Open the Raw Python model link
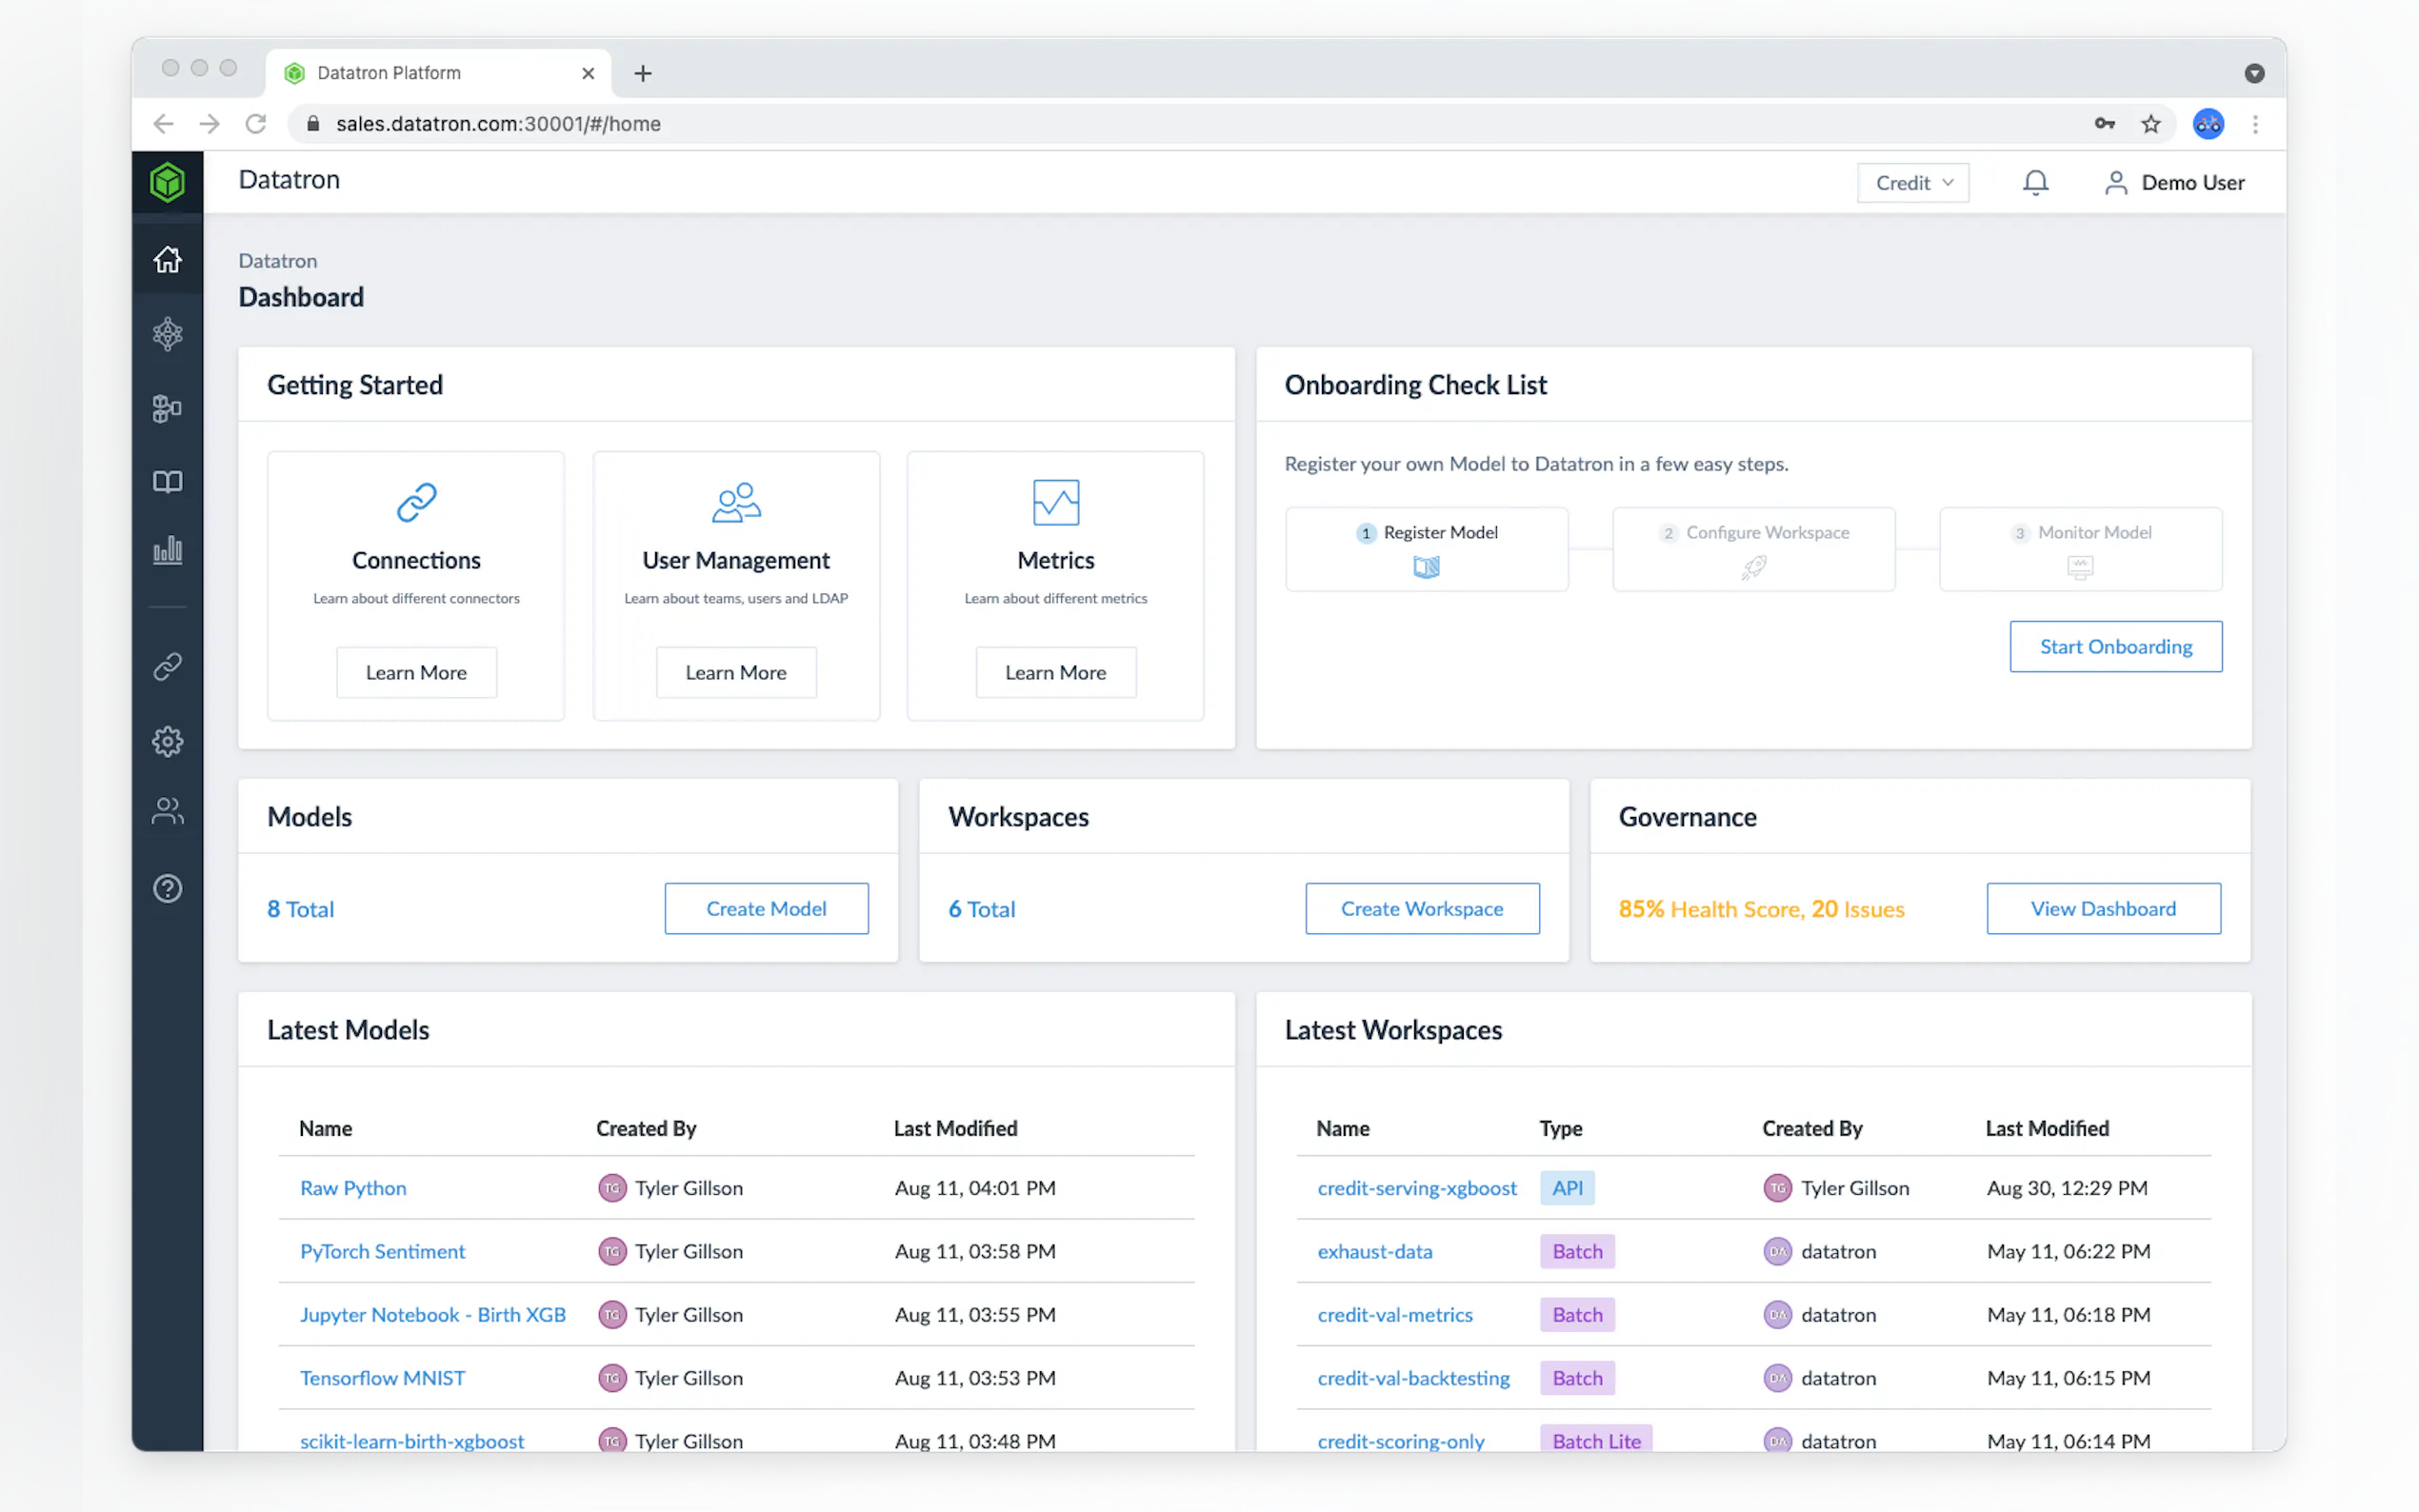Image resolution: width=2419 pixels, height=1512 pixels. click(x=353, y=1188)
